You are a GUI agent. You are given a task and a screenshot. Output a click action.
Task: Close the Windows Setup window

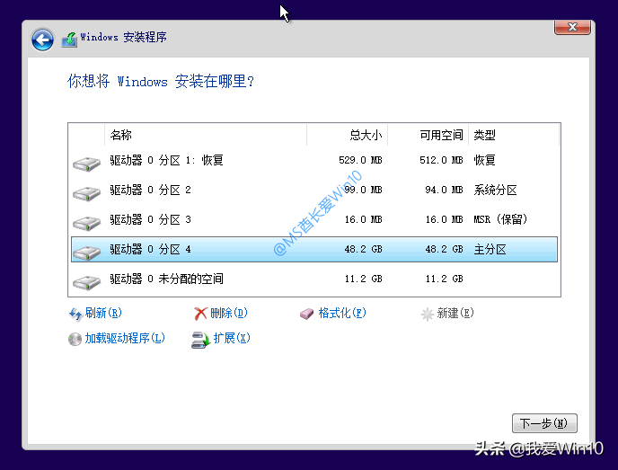pos(572,27)
